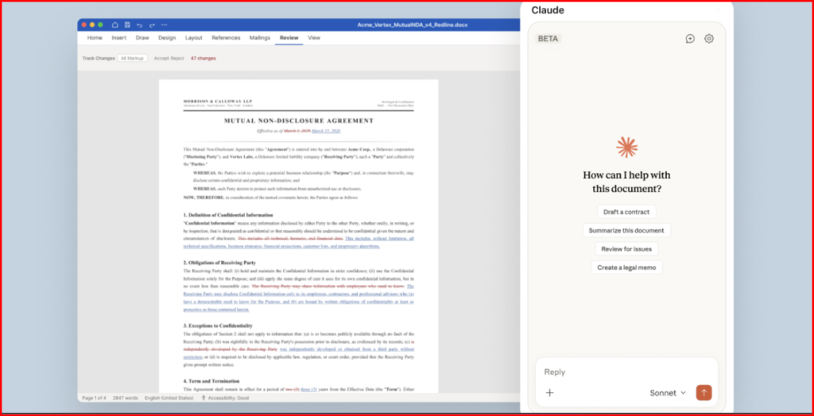
Task: Open the more options ellipsis in title bar
Action: pos(165,25)
